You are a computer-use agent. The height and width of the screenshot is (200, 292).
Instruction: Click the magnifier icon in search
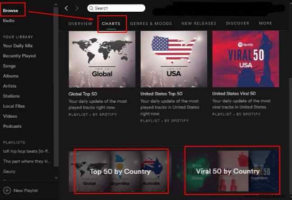tap(91, 8)
